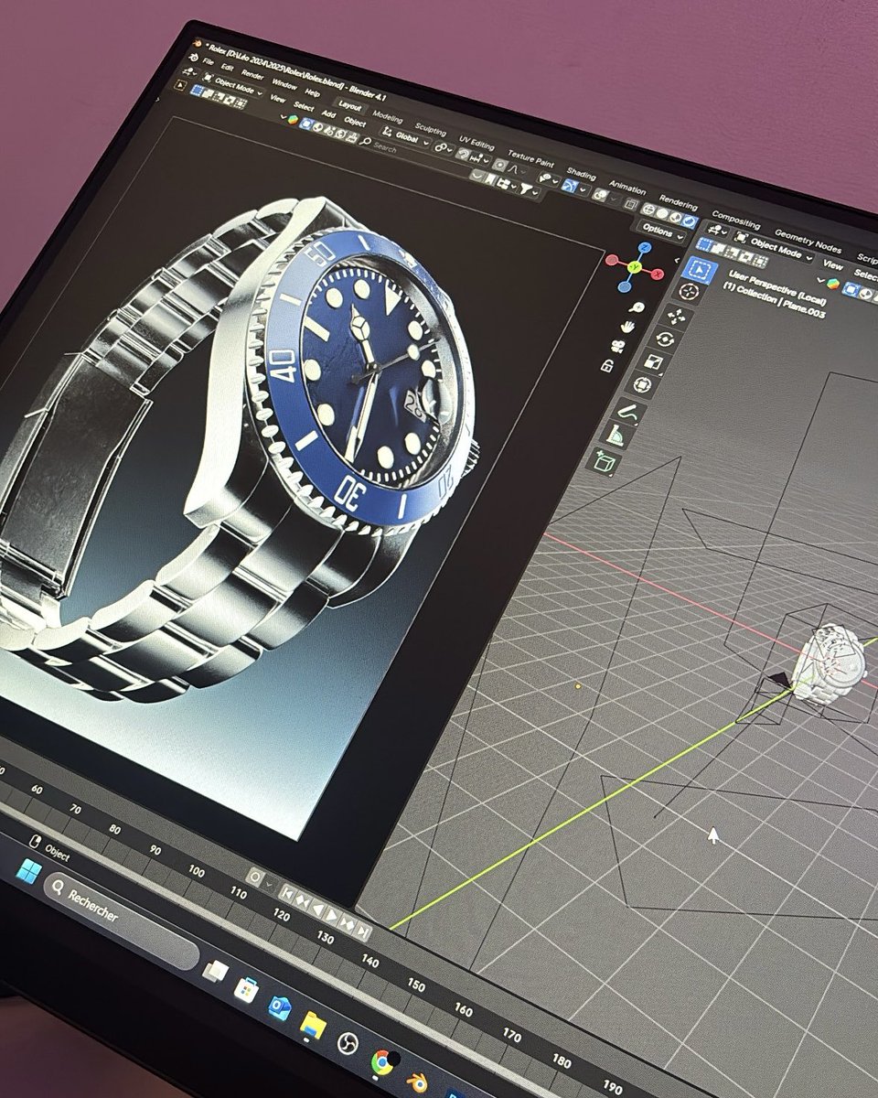Open File Explorer from the taskbar

313,1026
